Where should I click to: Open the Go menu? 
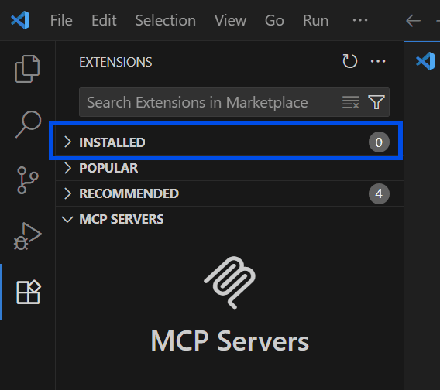tap(274, 20)
